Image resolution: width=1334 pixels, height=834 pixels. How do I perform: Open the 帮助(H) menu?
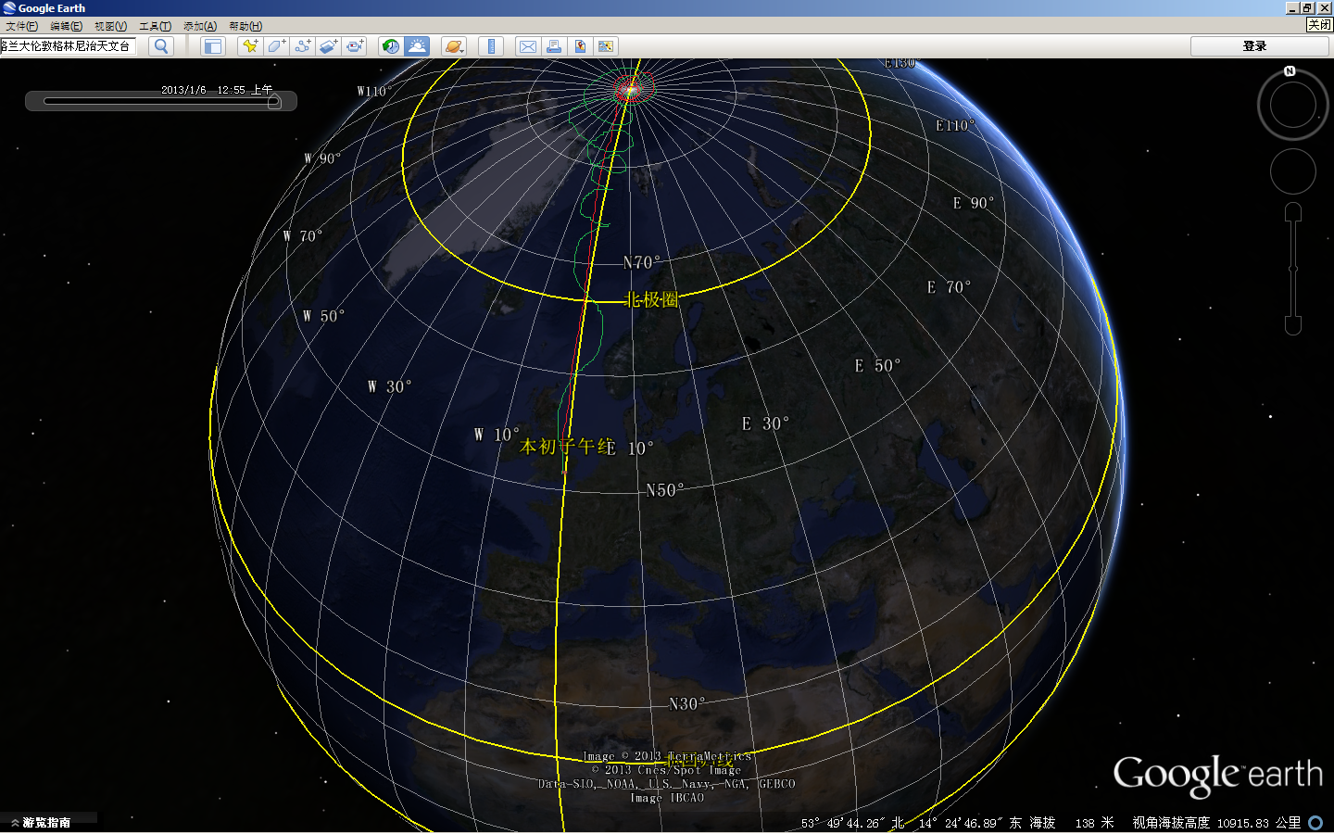245,26
